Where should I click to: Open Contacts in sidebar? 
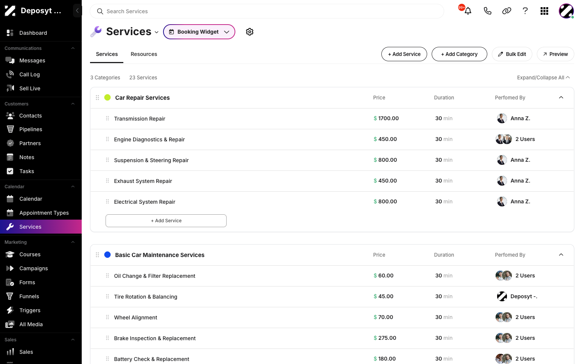click(41, 116)
